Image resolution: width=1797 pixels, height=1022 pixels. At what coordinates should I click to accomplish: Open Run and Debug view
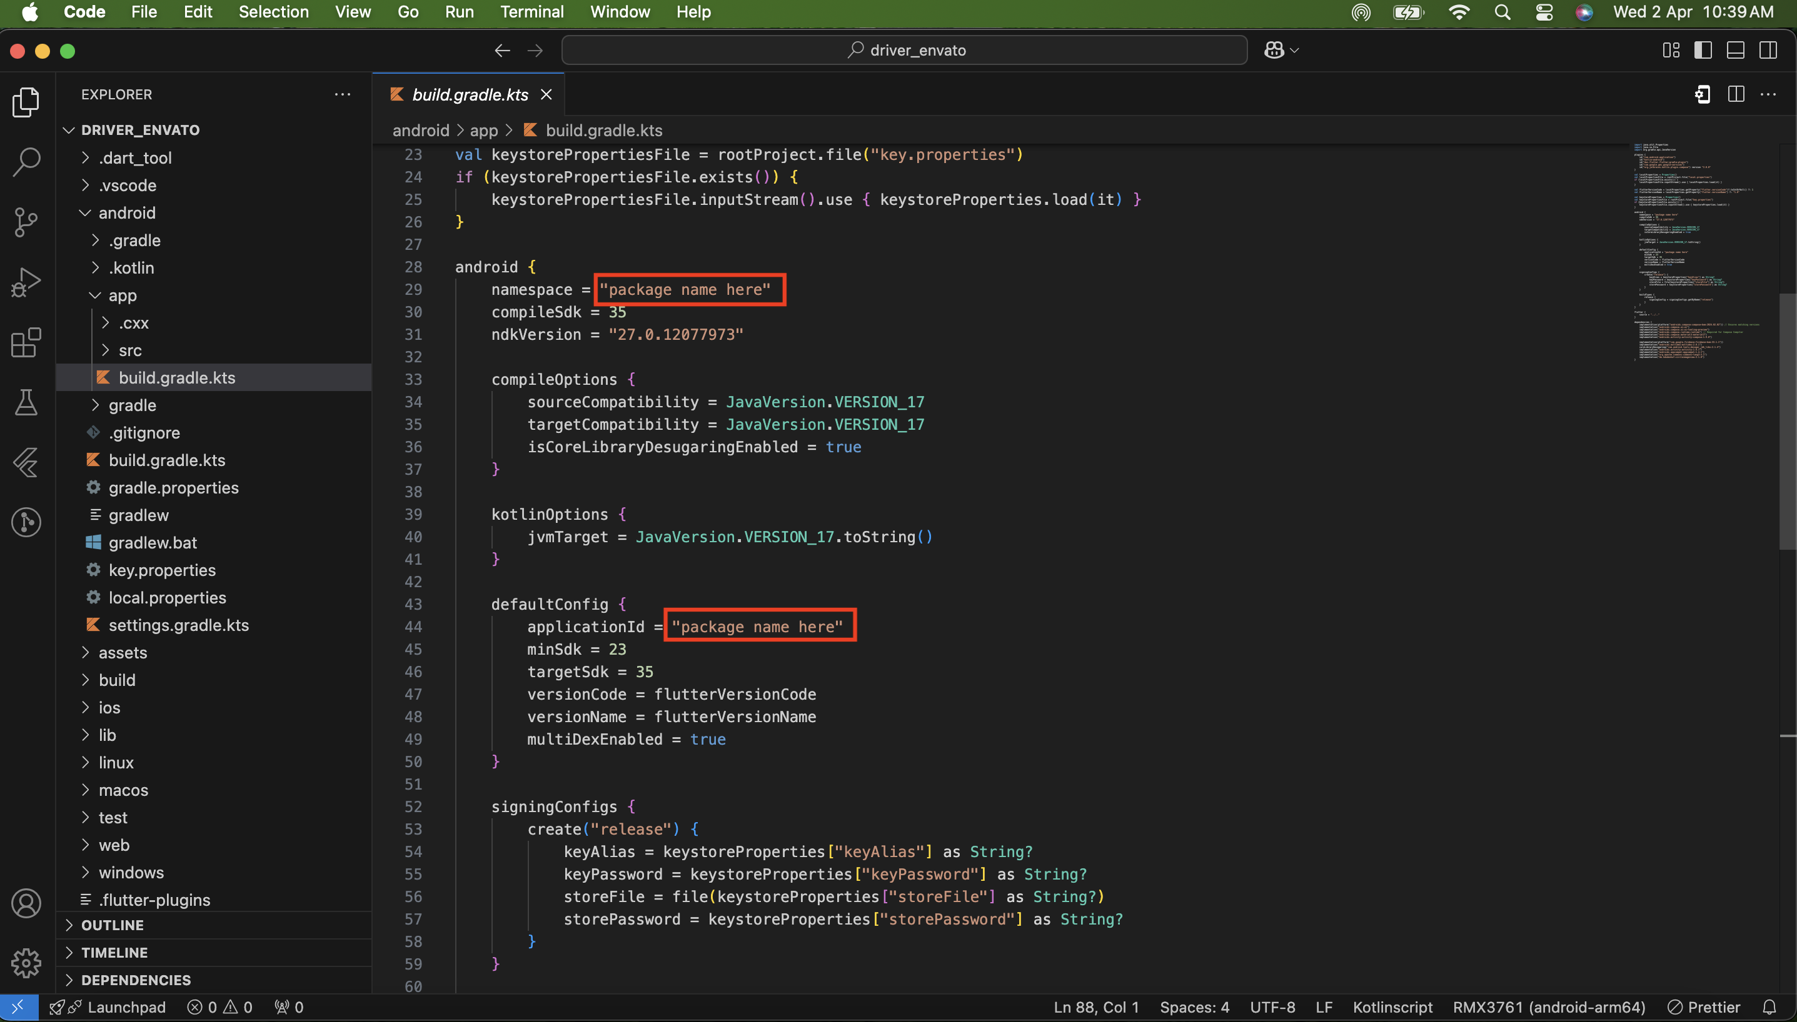[27, 282]
